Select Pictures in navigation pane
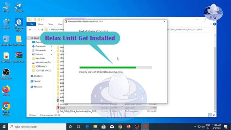 (x=39, y=54)
